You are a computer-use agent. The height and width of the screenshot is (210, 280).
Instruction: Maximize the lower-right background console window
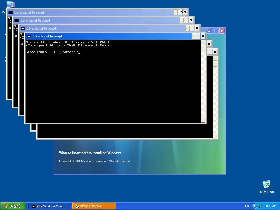coord(210,52)
